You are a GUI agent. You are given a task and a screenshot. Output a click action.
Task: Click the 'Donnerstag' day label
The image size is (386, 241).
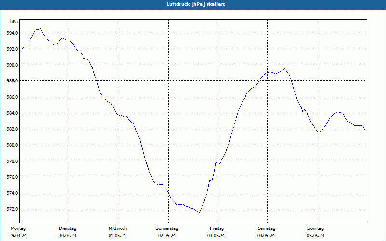click(x=166, y=228)
